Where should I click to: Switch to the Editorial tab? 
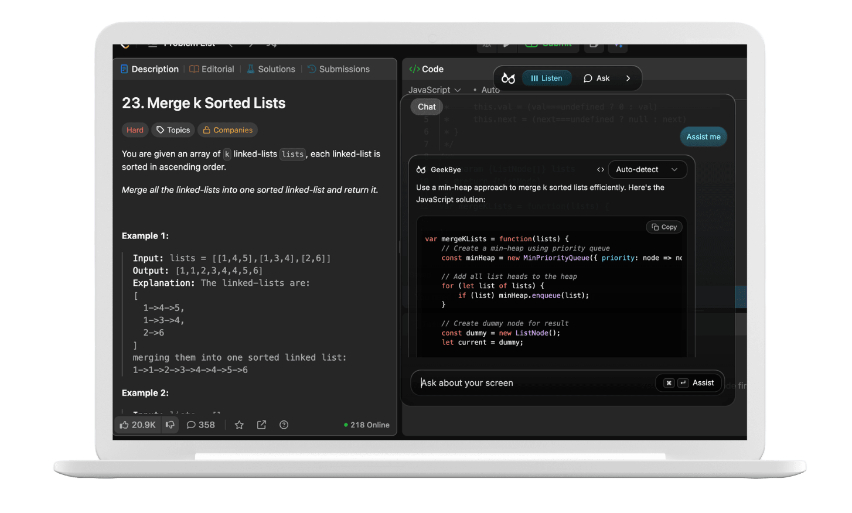[212, 69]
